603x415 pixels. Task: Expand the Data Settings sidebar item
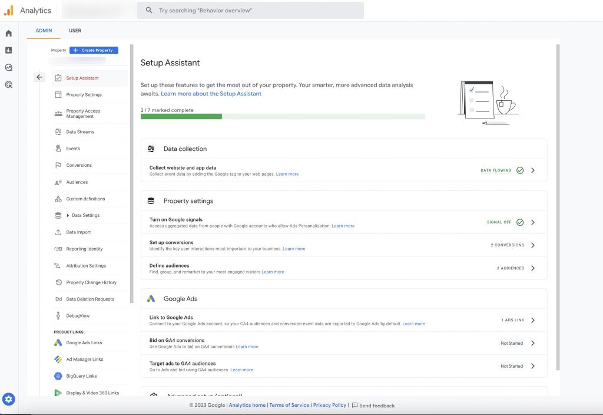[68, 215]
